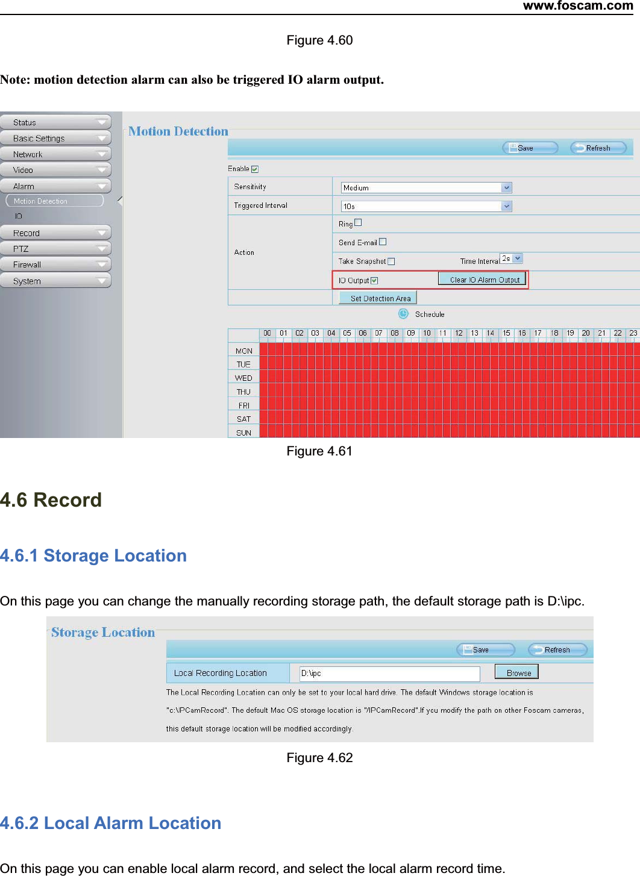Expand the Status menu
The image size is (640, 876).
coord(55,122)
